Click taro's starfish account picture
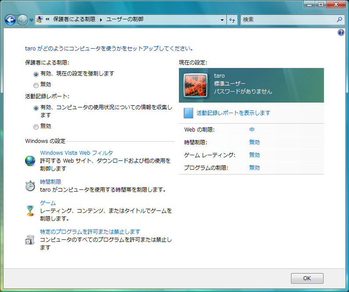 tap(196, 85)
